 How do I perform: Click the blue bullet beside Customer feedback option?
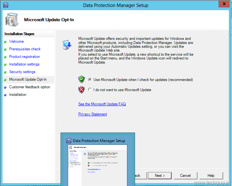point(5,87)
